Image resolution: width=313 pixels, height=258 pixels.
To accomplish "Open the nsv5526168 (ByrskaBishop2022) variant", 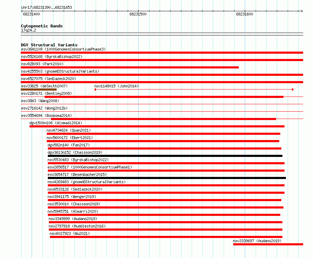I will (x=52, y=57).
